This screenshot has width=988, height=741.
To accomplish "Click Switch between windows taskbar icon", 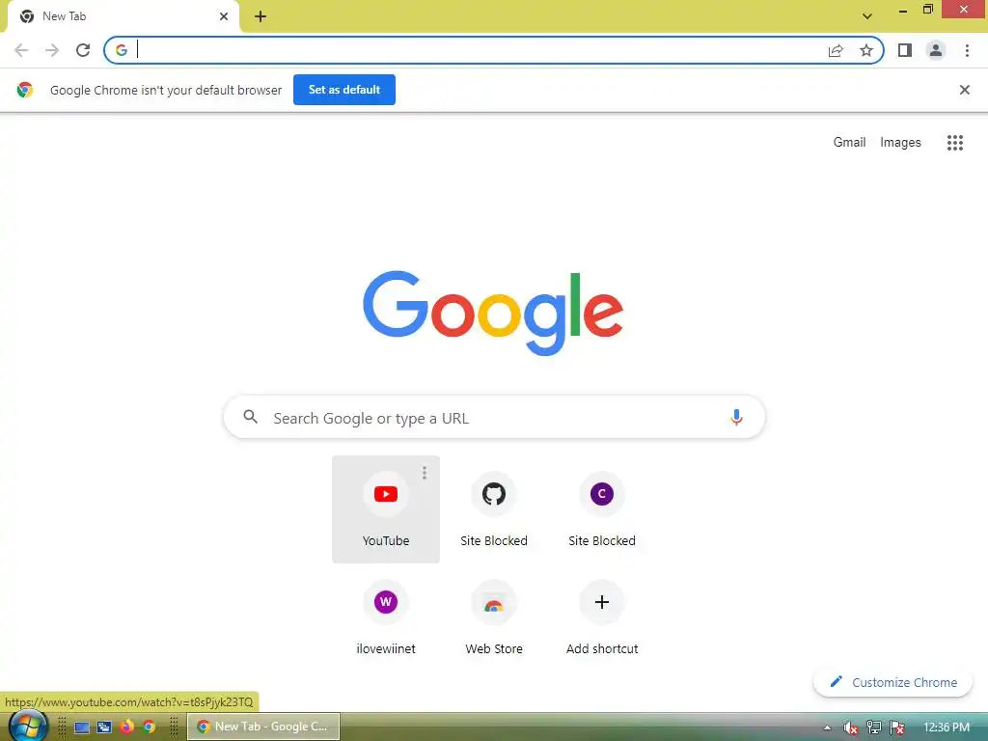I will coord(104,727).
